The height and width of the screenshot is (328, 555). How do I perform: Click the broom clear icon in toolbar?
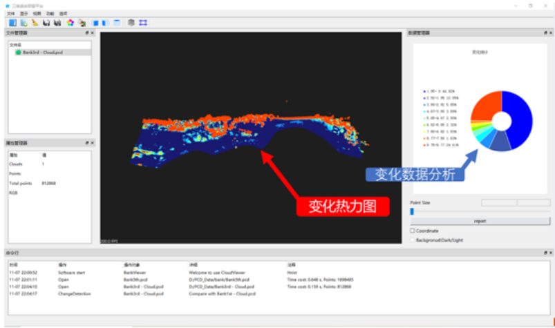(x=35, y=23)
